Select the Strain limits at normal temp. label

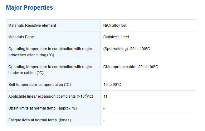[x=43, y=108]
